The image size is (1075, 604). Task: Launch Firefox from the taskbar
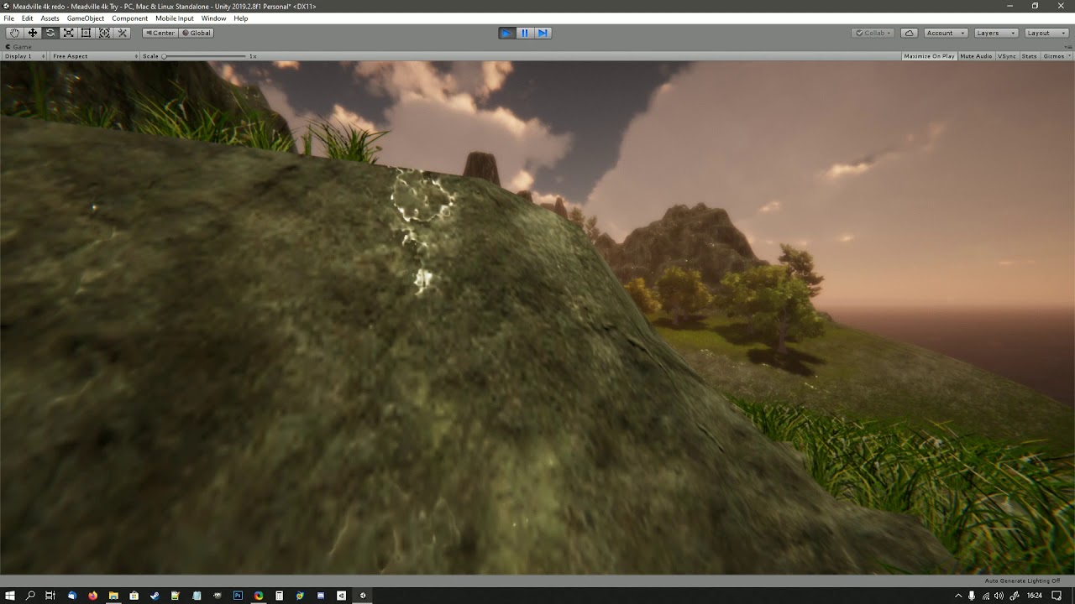pos(92,596)
